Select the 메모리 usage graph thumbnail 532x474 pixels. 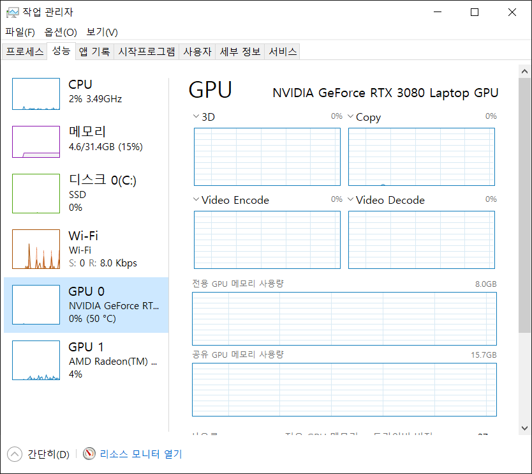(x=36, y=141)
